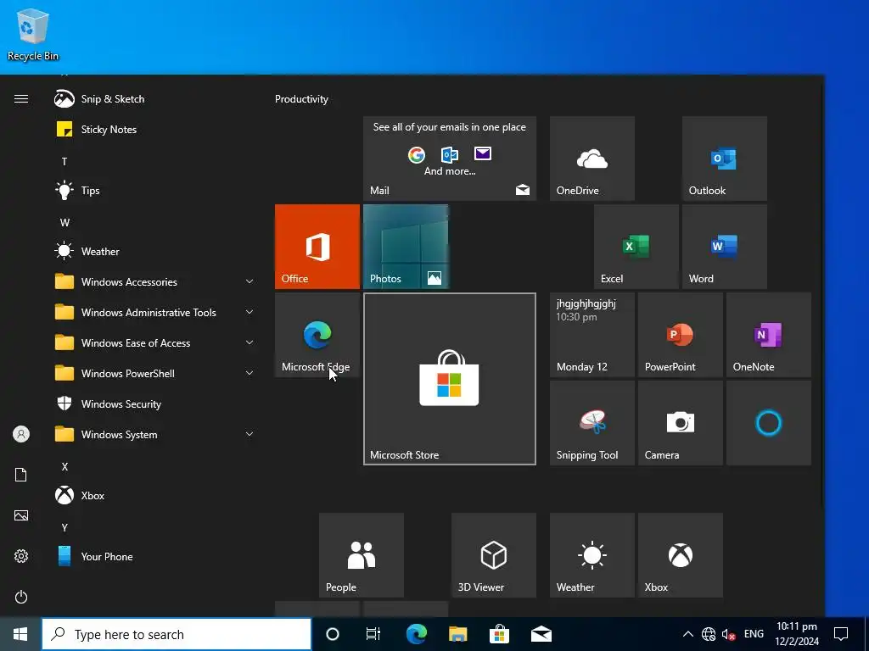Click the Windows Start button
The image size is (869, 651).
[20, 634]
